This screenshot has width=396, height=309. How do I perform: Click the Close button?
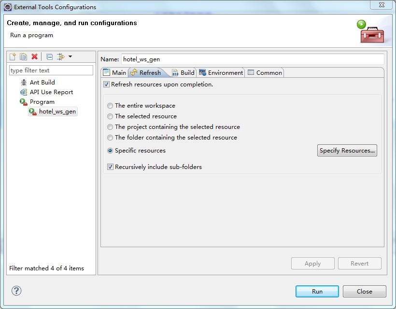click(x=365, y=291)
